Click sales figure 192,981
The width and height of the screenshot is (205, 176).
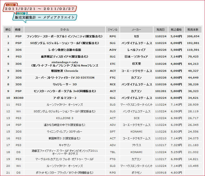click(x=193, y=43)
